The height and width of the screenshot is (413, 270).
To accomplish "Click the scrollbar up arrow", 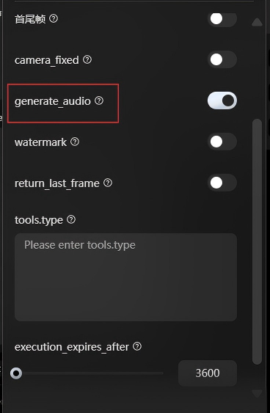I will (x=257, y=22).
